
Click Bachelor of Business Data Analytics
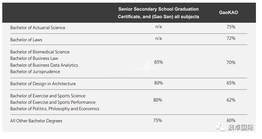point(44,65)
